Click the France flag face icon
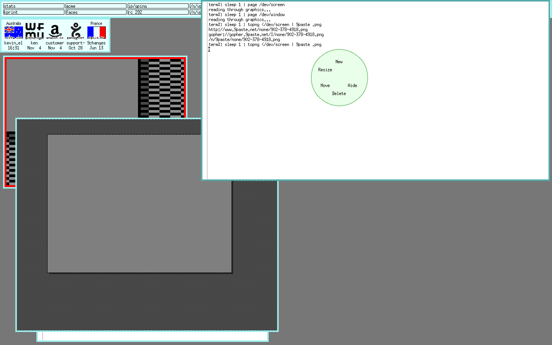The height and width of the screenshot is (345, 552). (96, 32)
